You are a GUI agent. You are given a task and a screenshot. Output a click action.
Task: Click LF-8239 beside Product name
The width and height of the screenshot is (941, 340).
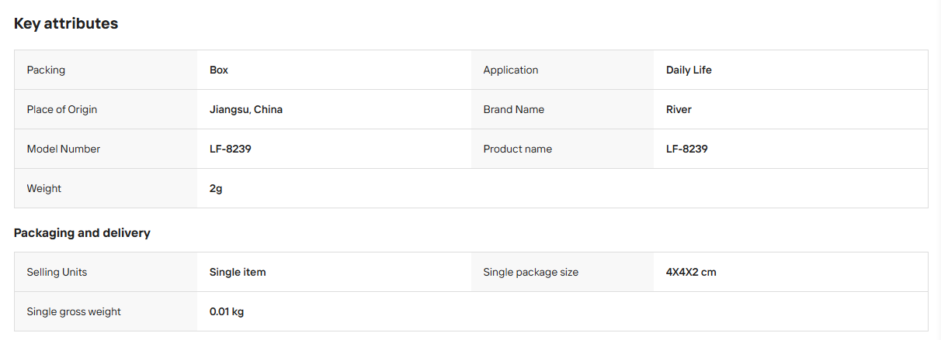pos(687,149)
